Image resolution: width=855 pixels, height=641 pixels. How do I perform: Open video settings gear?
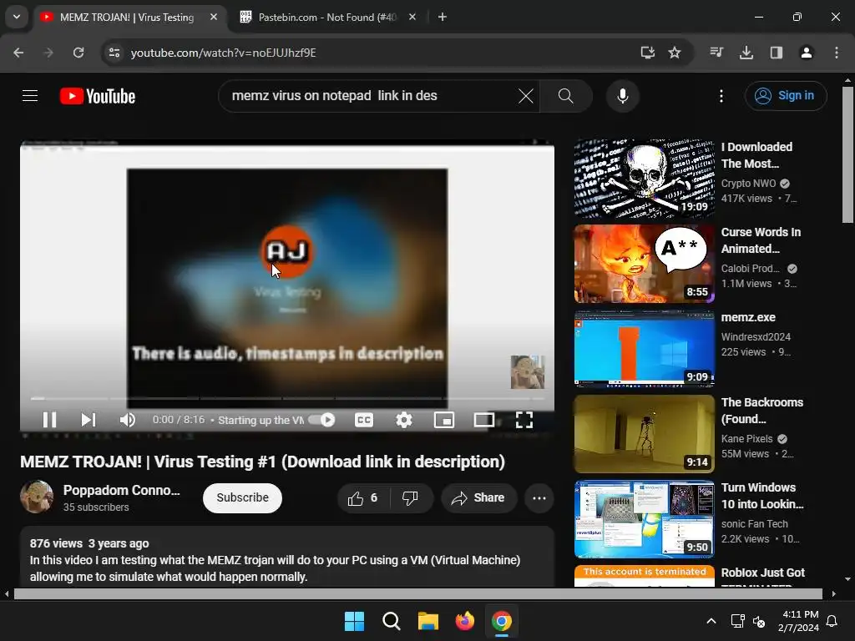point(404,420)
